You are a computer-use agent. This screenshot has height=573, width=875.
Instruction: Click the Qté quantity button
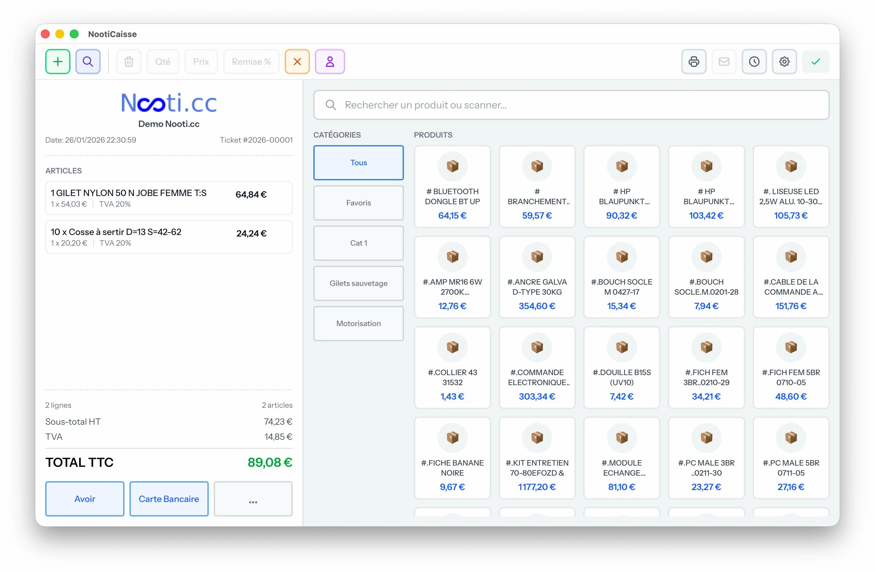point(163,61)
